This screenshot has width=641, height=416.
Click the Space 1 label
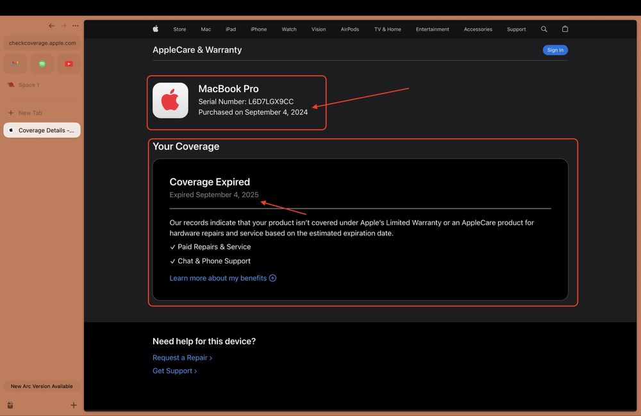pos(29,85)
